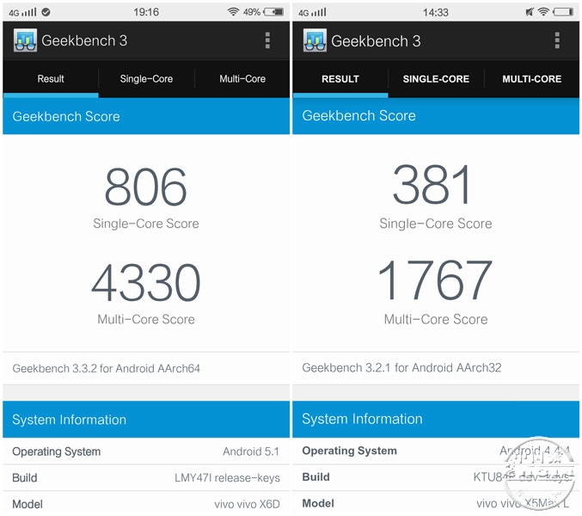Tap the charging battery icon on left status bar
The height and width of the screenshot is (516, 582).
(x=273, y=12)
